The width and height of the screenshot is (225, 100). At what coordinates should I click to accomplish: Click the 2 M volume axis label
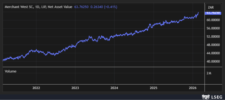[209, 73]
